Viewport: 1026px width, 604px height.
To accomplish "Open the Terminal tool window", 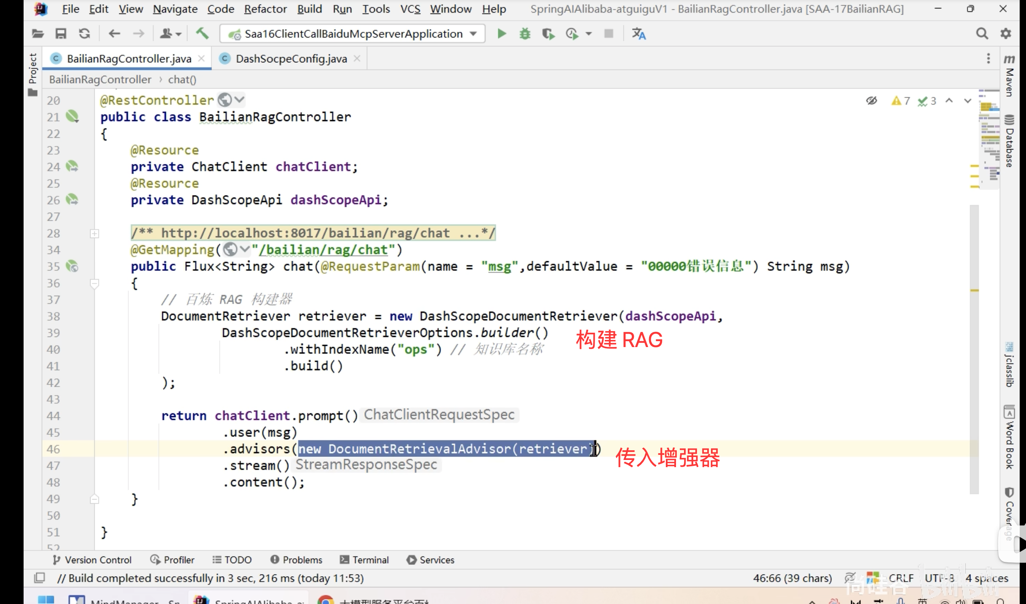I will [x=365, y=560].
